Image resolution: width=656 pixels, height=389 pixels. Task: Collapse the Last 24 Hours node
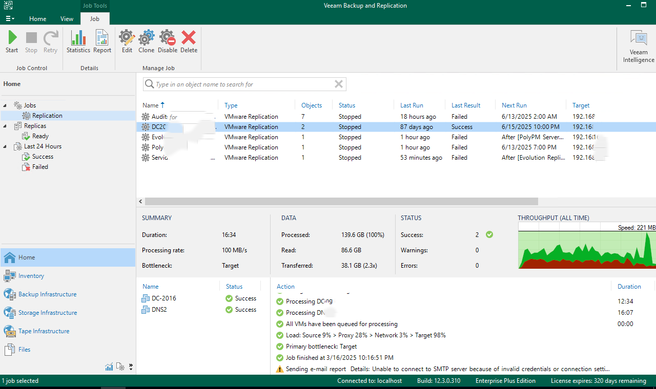(6, 146)
